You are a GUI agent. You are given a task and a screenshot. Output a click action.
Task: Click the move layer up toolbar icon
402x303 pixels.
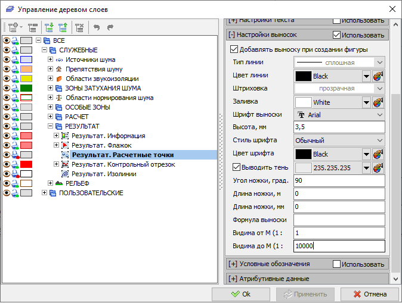tap(62, 27)
